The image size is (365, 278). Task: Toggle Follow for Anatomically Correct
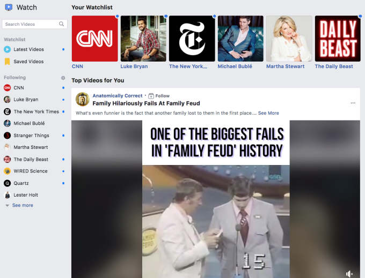159,96
